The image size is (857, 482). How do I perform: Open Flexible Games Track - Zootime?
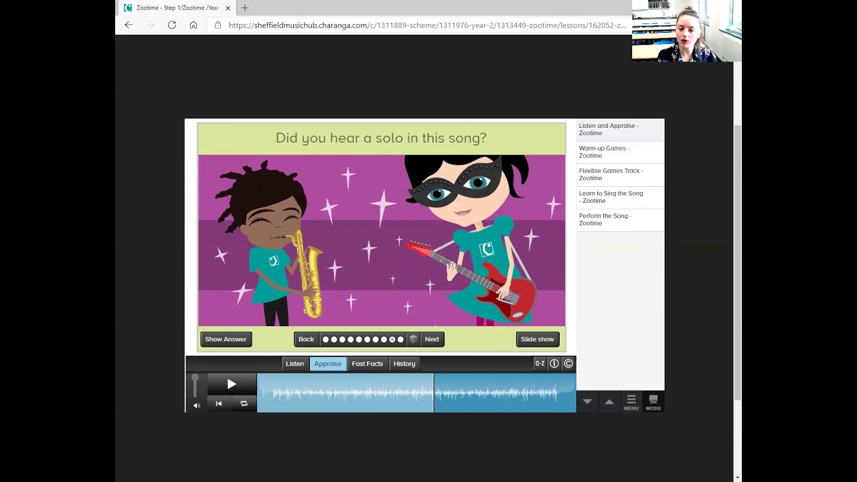click(620, 174)
